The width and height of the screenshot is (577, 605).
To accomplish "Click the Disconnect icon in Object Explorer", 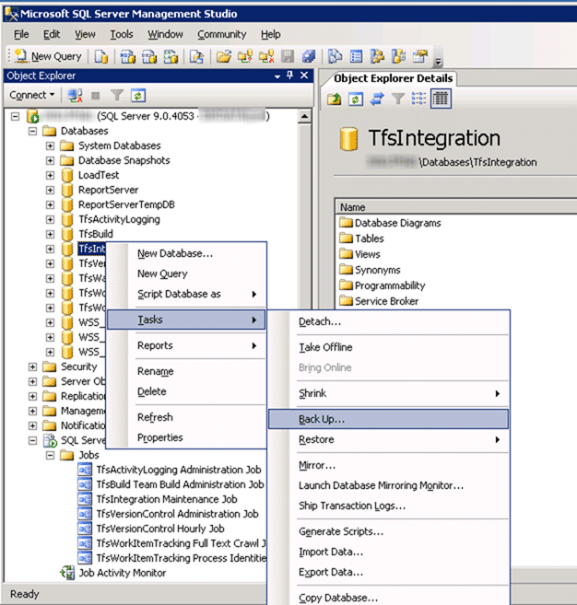I will click(x=75, y=95).
